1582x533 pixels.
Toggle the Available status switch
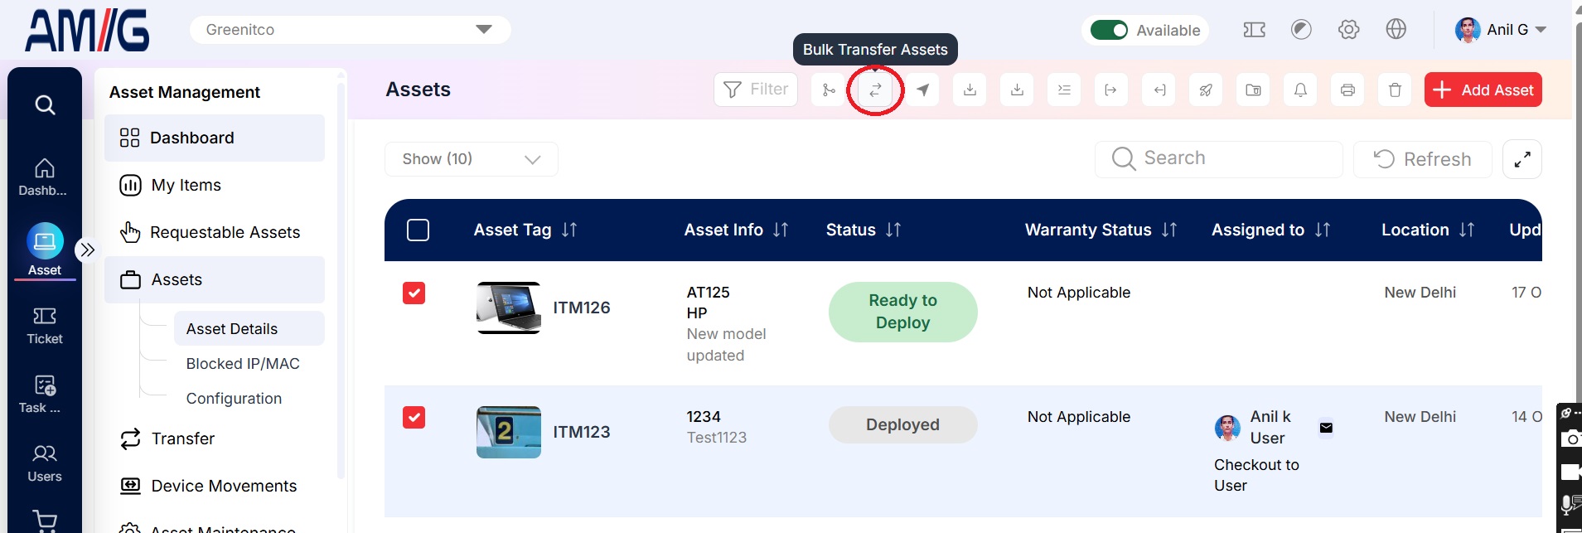pyautogui.click(x=1109, y=30)
